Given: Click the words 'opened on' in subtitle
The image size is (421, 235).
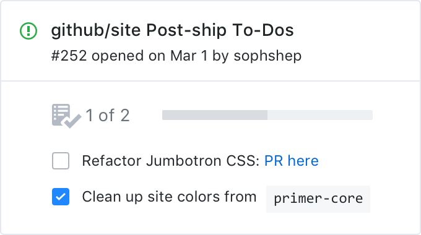Looking at the screenshot, I should [128, 56].
